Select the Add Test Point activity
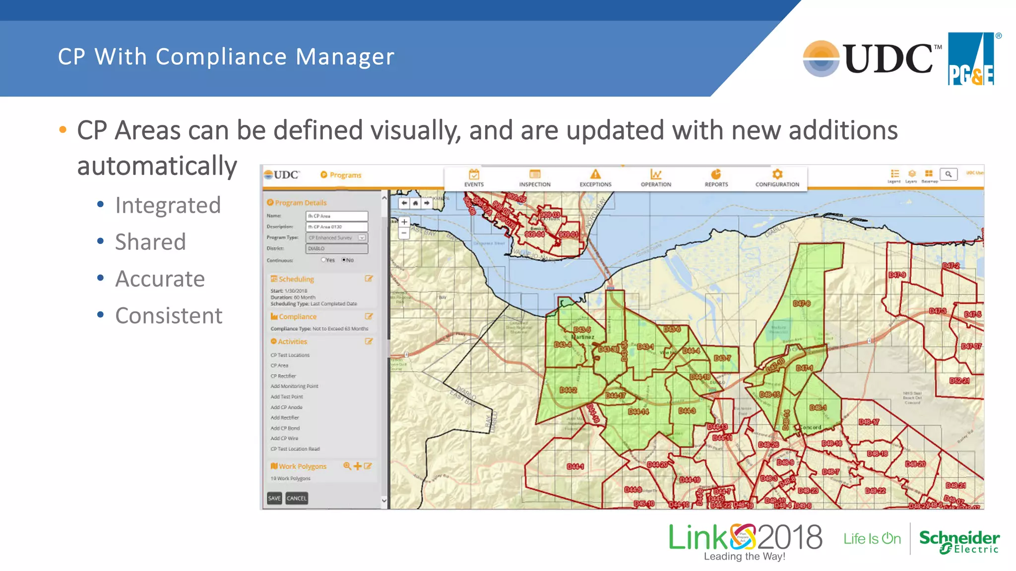The width and height of the screenshot is (1016, 571). click(x=287, y=397)
